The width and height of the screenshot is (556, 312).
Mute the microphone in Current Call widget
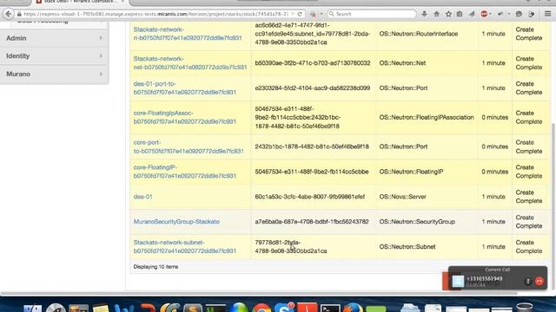(527, 282)
